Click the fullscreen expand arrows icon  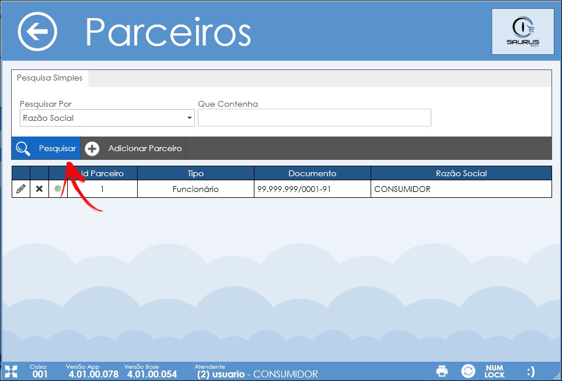point(11,371)
